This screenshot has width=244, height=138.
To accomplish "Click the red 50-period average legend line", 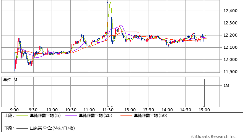I will [x=126, y=116].
